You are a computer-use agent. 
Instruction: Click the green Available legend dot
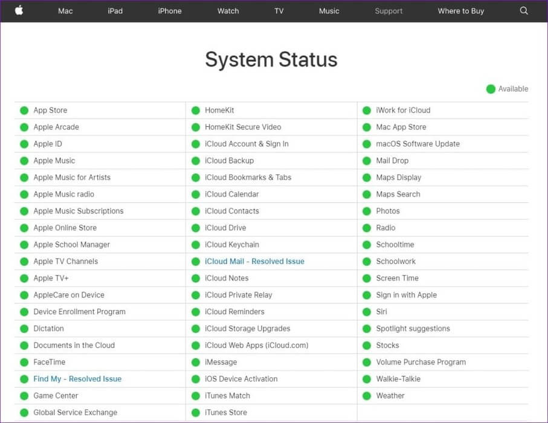coord(491,89)
